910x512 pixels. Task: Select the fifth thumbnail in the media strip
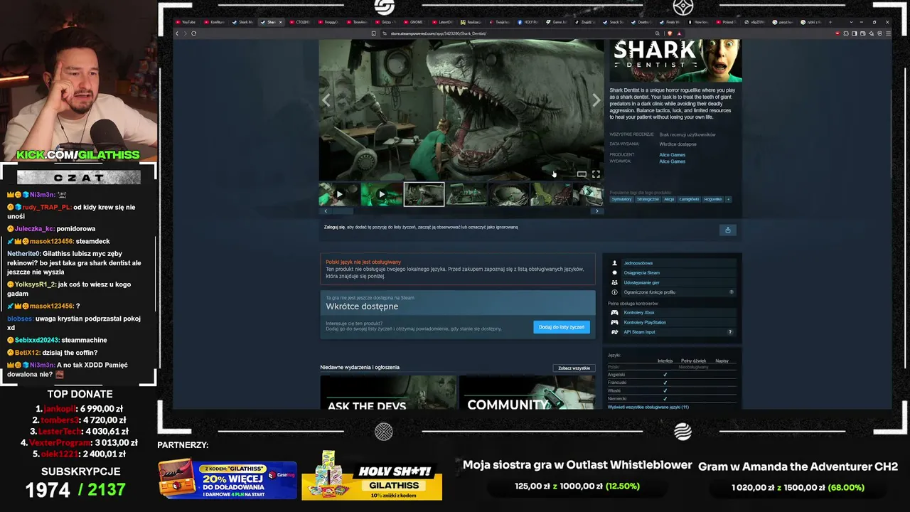(509, 194)
